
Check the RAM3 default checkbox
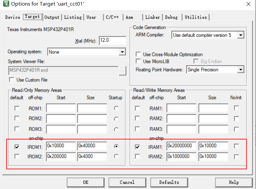pyautogui.click(x=137, y=129)
